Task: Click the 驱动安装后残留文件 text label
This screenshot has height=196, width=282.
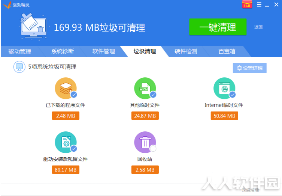Action: click(66, 159)
